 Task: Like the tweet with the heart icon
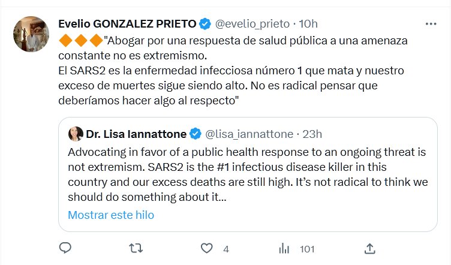[x=207, y=248]
